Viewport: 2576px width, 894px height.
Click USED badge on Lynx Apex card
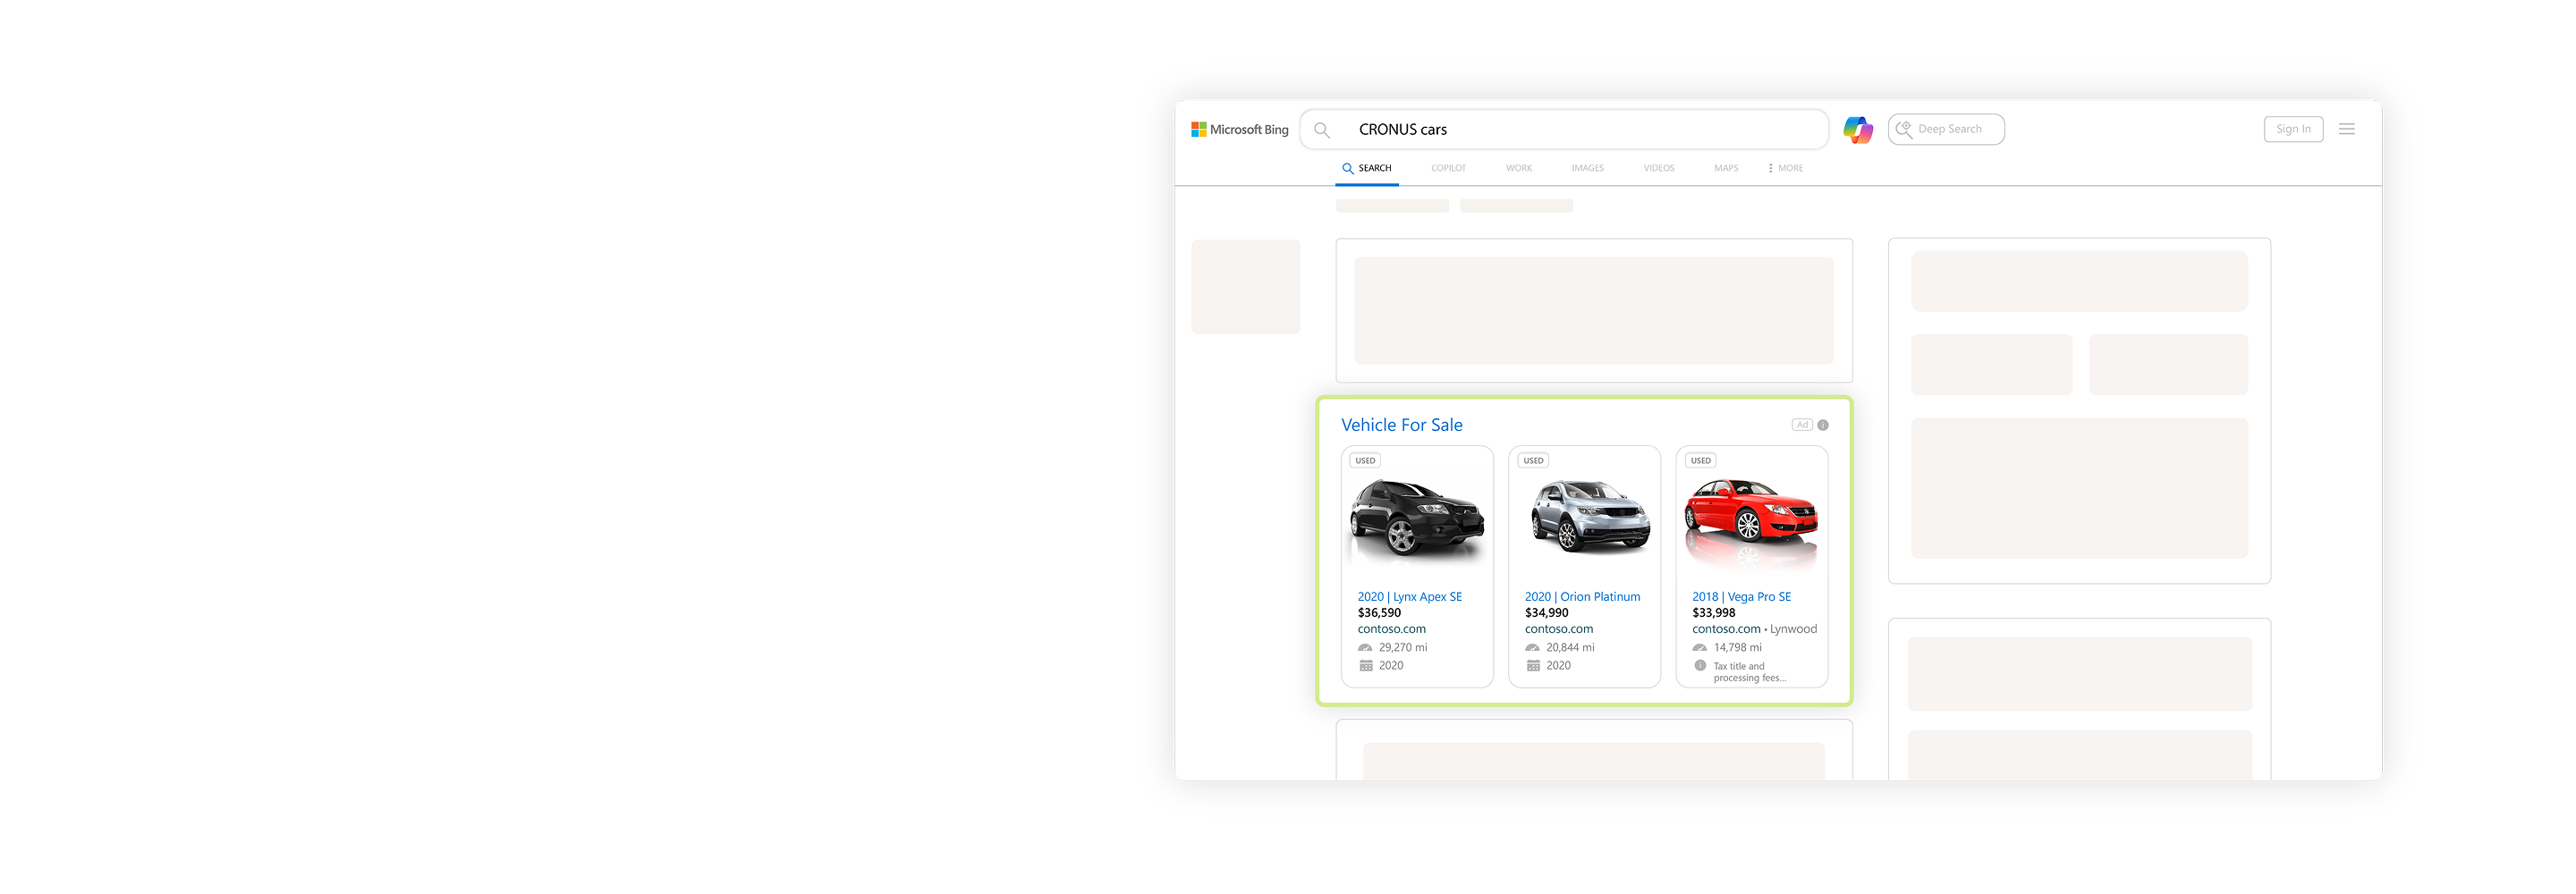click(1365, 461)
